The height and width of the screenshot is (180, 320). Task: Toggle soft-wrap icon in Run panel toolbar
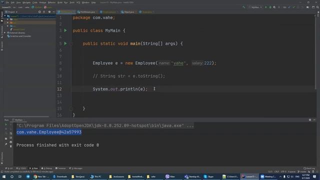click(11, 133)
